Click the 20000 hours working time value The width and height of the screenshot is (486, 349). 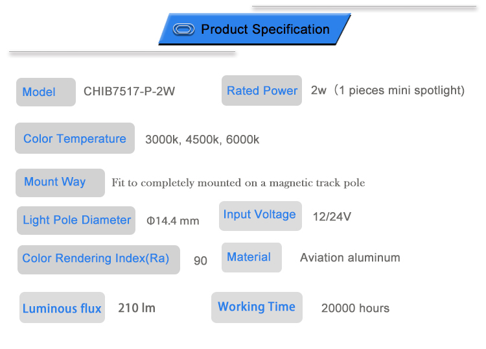click(355, 308)
